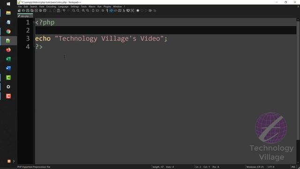The height and width of the screenshot is (169, 300).
Task: Open the Encoding menu
Action: pos(51,7)
